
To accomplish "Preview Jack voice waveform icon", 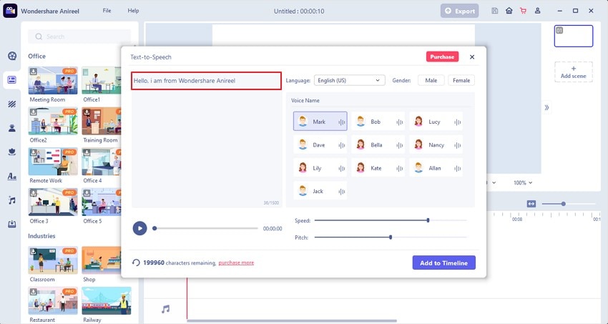I will (342, 192).
